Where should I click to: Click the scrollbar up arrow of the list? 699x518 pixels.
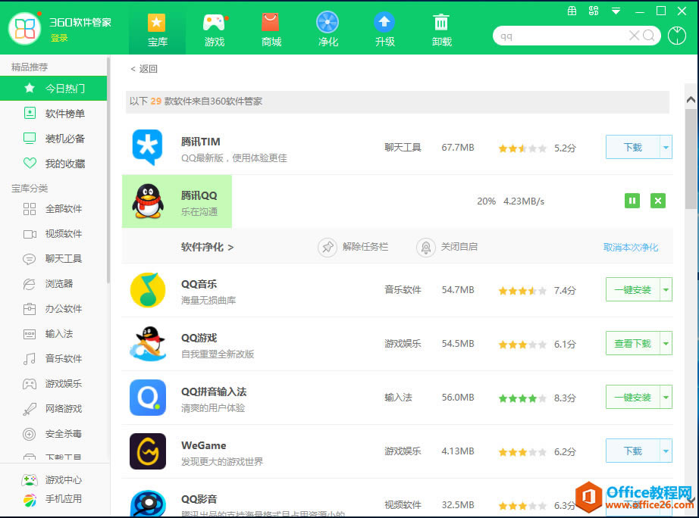[691, 100]
